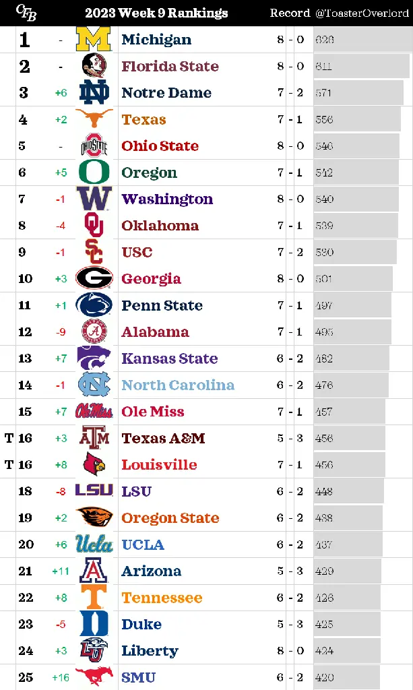Open the Kansas State team name
The image size is (413, 690).
point(169,358)
